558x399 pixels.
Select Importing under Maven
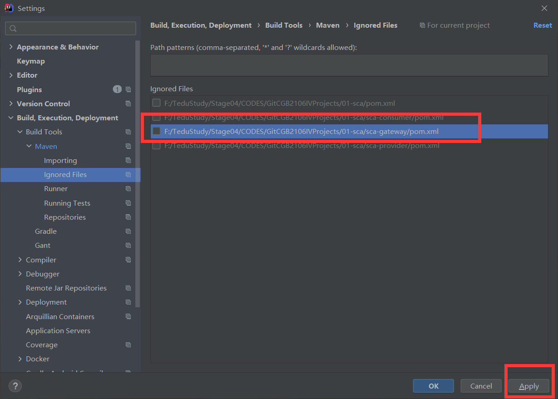pyautogui.click(x=60, y=160)
